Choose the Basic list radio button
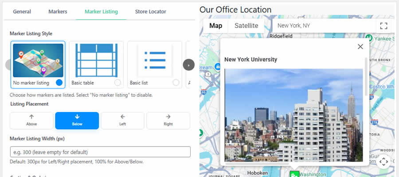Viewport: 399px width, 177px height. pyautogui.click(x=176, y=83)
